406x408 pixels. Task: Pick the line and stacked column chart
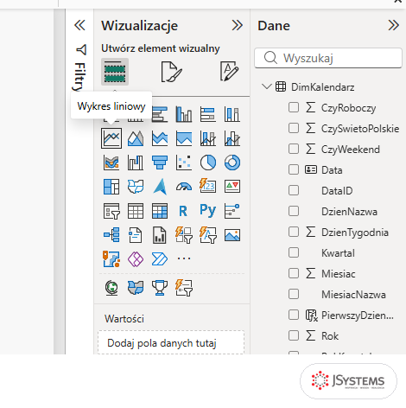coord(208,138)
